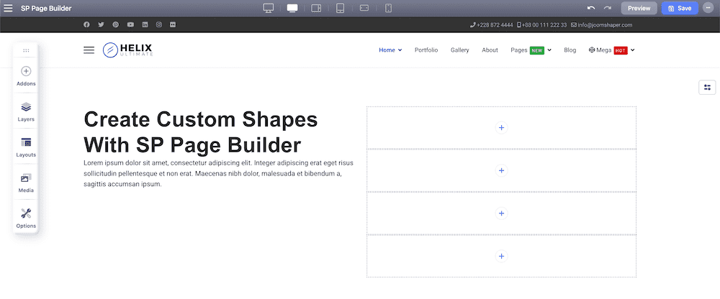Open the SP Page Builder hamburger menu
Viewport: 720px width, 299px height.
tap(8, 8)
